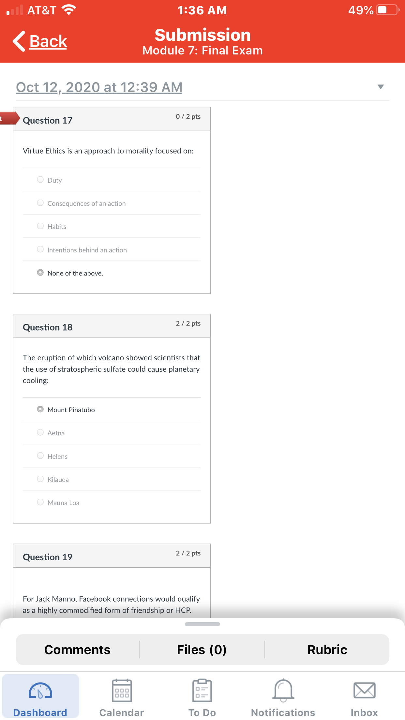This screenshot has width=405, height=720.
Task: Switch to the Comments tab
Action: coord(78,650)
